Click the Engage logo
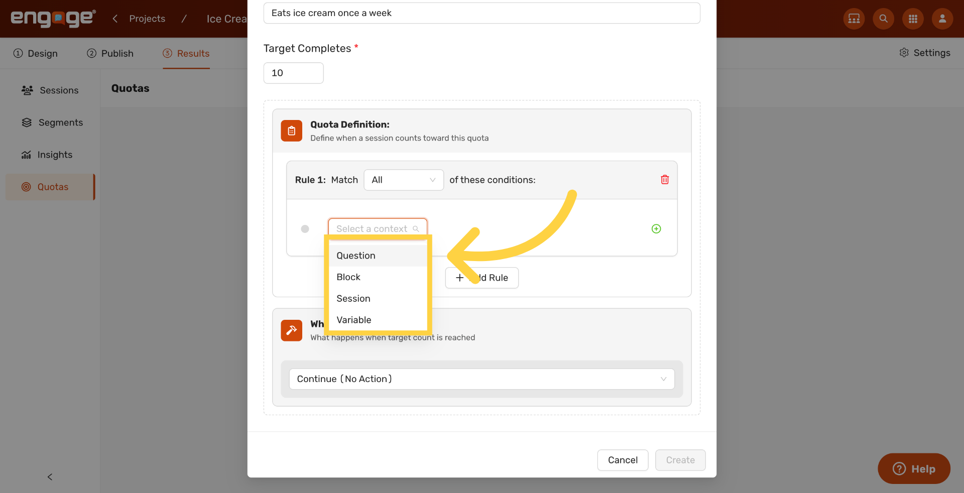 [x=53, y=19]
